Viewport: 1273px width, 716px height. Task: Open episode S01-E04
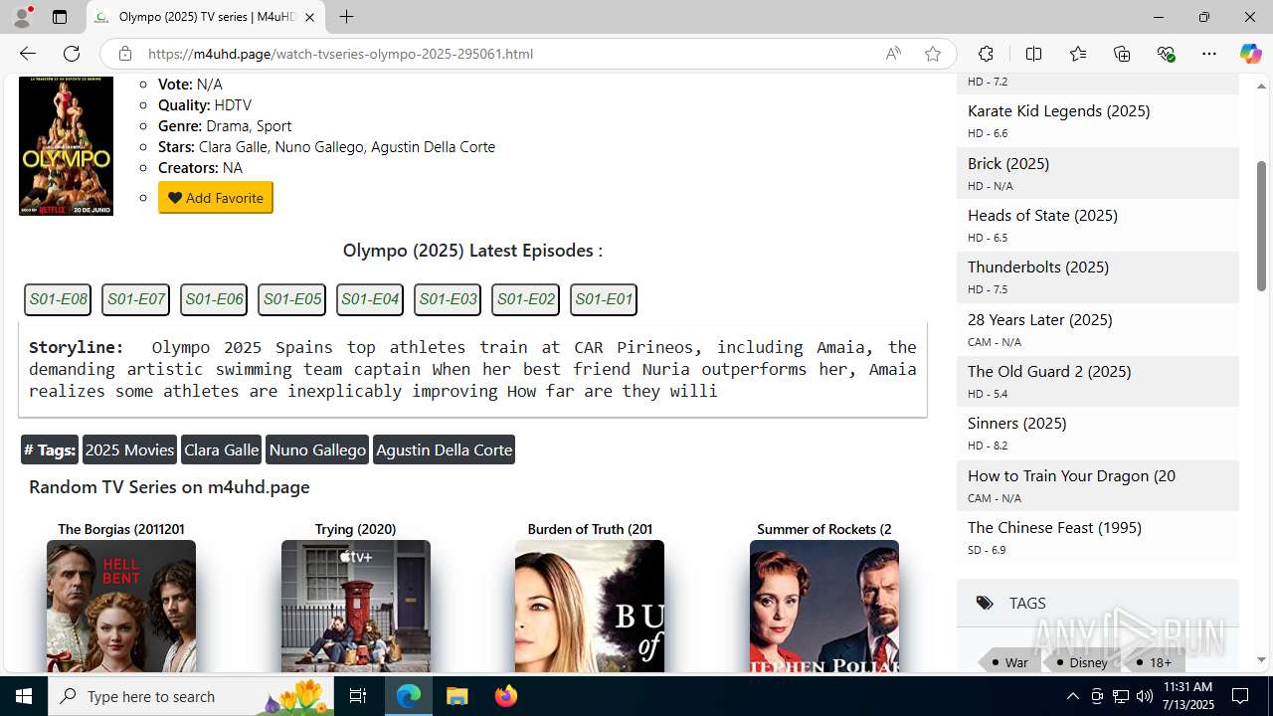(x=370, y=299)
